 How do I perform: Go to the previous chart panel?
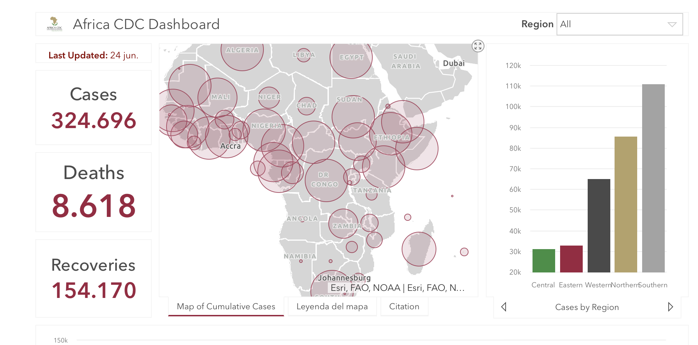(x=504, y=307)
